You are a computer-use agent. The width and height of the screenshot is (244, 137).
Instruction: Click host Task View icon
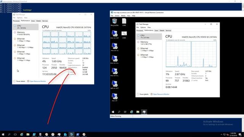pos(15,134)
